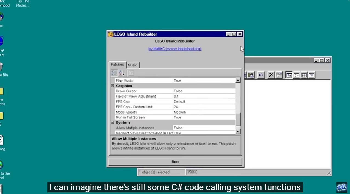The width and height of the screenshot is (350, 194).
Task: Click the Allow Multiple Instances value False
Action: pyautogui.click(x=178, y=128)
